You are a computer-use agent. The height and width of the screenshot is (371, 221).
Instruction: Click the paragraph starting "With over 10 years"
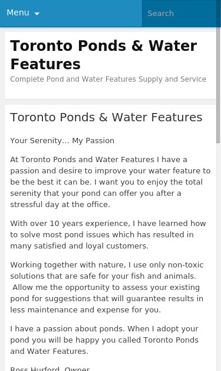pyautogui.click(x=108, y=234)
